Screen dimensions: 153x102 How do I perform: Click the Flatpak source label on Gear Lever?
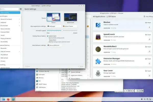pos(148,71)
